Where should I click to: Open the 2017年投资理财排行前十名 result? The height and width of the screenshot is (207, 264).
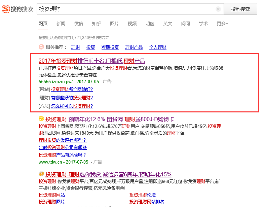[92, 61]
